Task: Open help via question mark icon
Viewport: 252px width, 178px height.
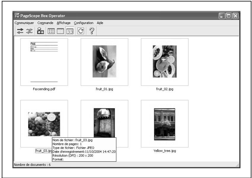Action: click(92, 31)
